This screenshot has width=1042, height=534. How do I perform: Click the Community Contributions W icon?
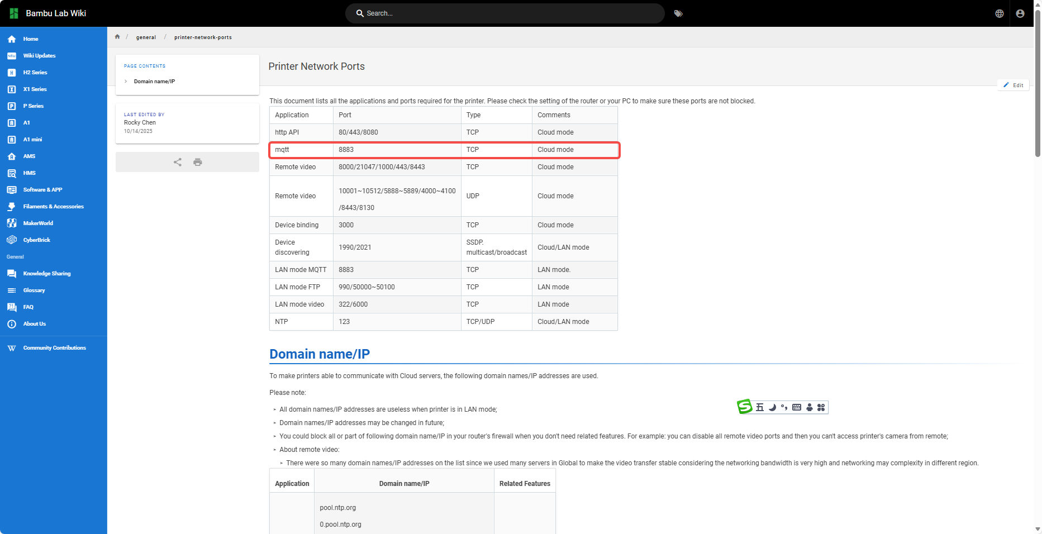(x=12, y=348)
